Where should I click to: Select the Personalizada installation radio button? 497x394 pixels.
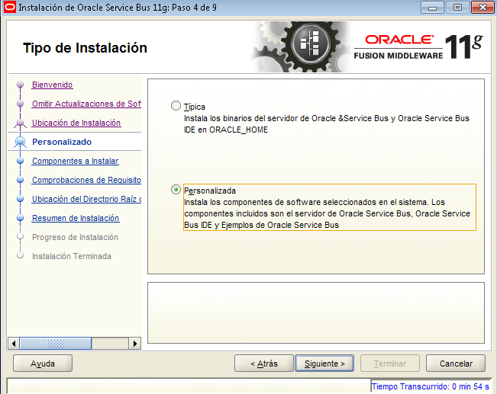(x=176, y=190)
